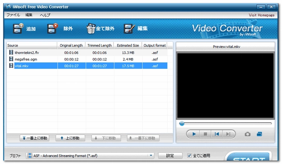Click the open snapshot folder icon
The image size is (282, 164).
(259, 134)
